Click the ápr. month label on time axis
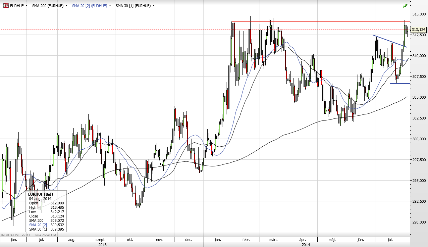 pyautogui.click(x=302, y=240)
